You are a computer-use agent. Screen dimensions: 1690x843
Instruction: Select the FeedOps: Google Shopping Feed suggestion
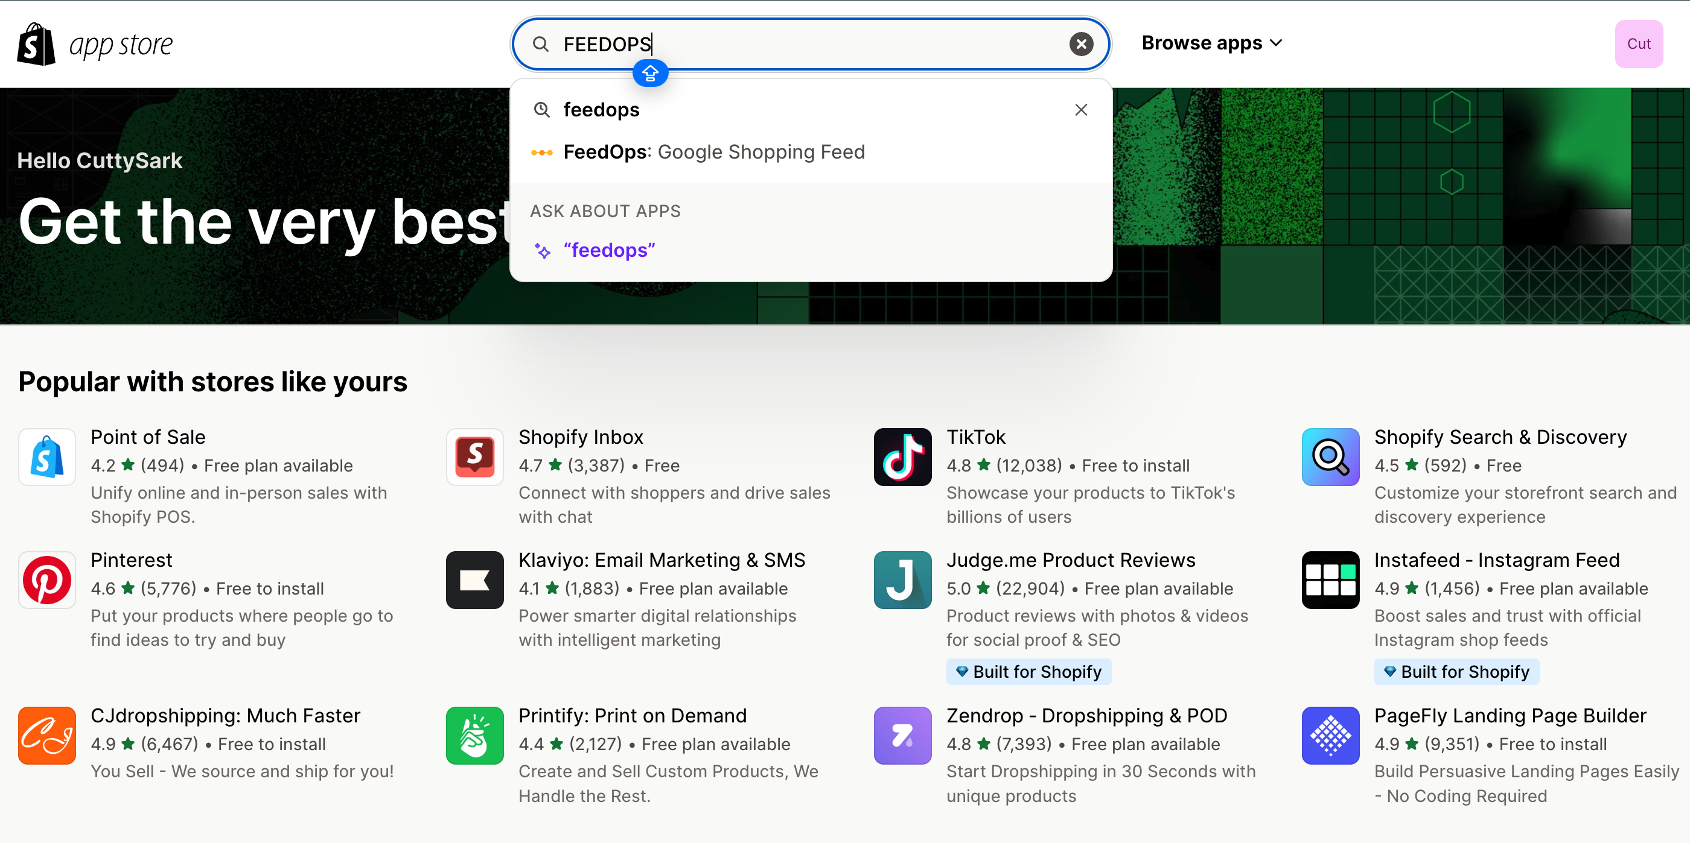coord(714,151)
